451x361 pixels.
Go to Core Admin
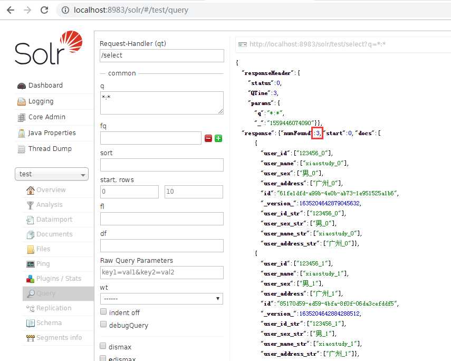point(47,117)
